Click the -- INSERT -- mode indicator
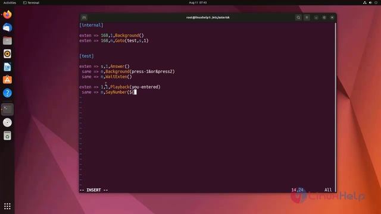 (93, 190)
